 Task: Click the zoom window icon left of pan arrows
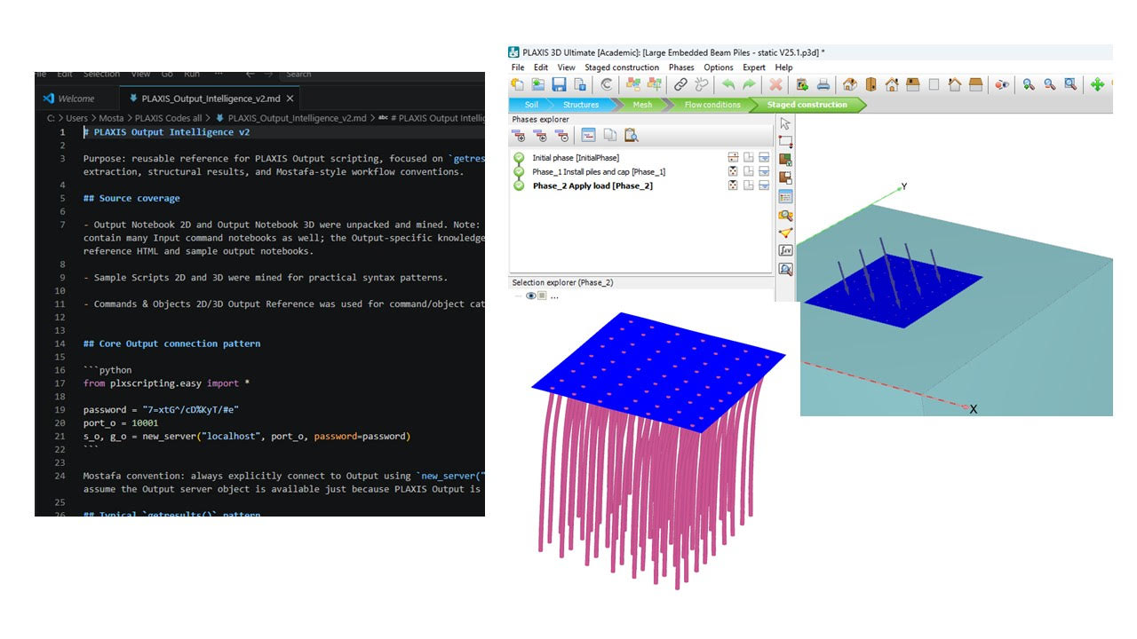point(1070,84)
